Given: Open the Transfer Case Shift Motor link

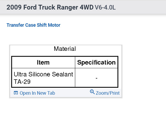Looking at the screenshot, I should point(33,25).
